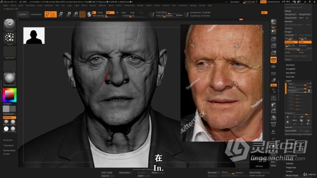Pick a hue in the color picker square
The width and height of the screenshot is (317, 178).
pos(9,95)
